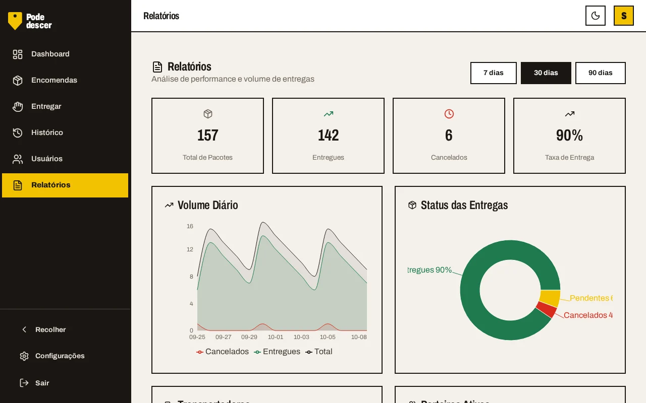This screenshot has width=646, height=403.
Task: Click the Pode descer logo icon
Action: tap(15, 21)
